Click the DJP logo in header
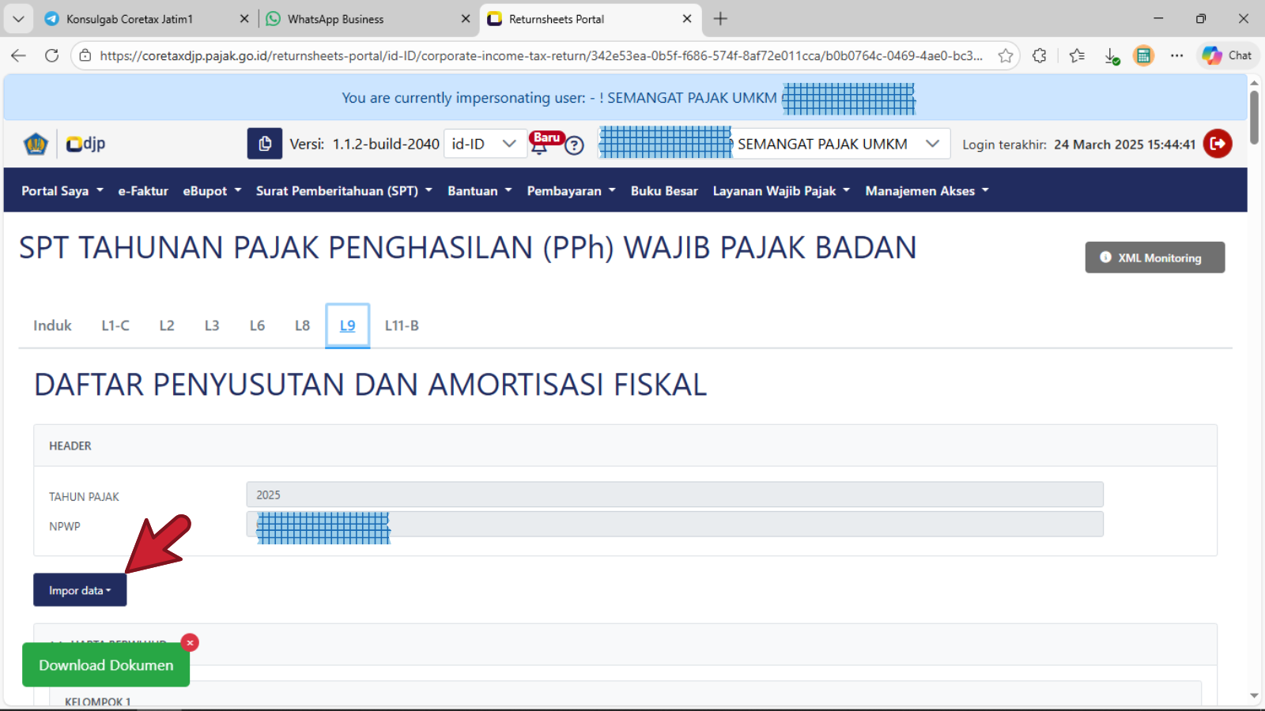Viewport: 1265px width, 711px height. [x=85, y=144]
